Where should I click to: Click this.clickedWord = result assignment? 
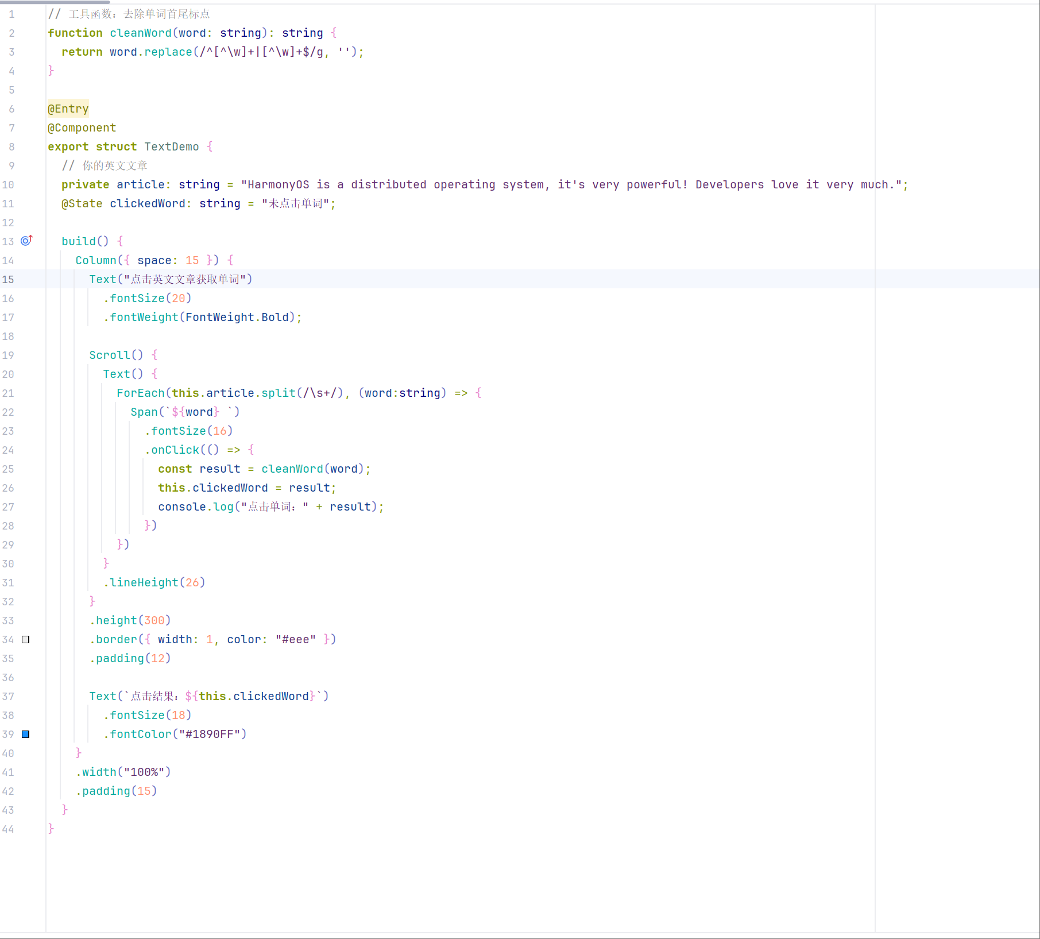pyautogui.click(x=247, y=488)
